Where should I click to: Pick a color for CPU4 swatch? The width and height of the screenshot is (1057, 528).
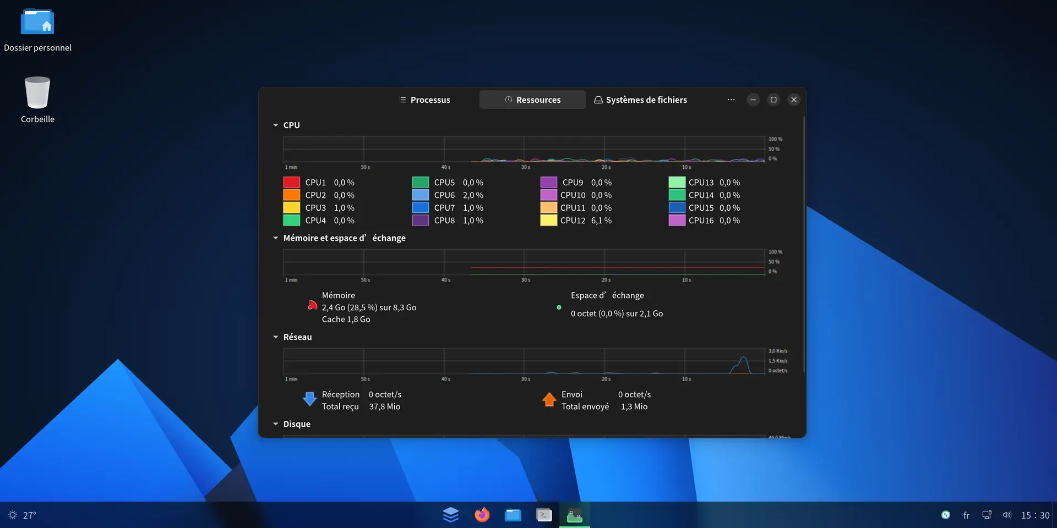292,220
